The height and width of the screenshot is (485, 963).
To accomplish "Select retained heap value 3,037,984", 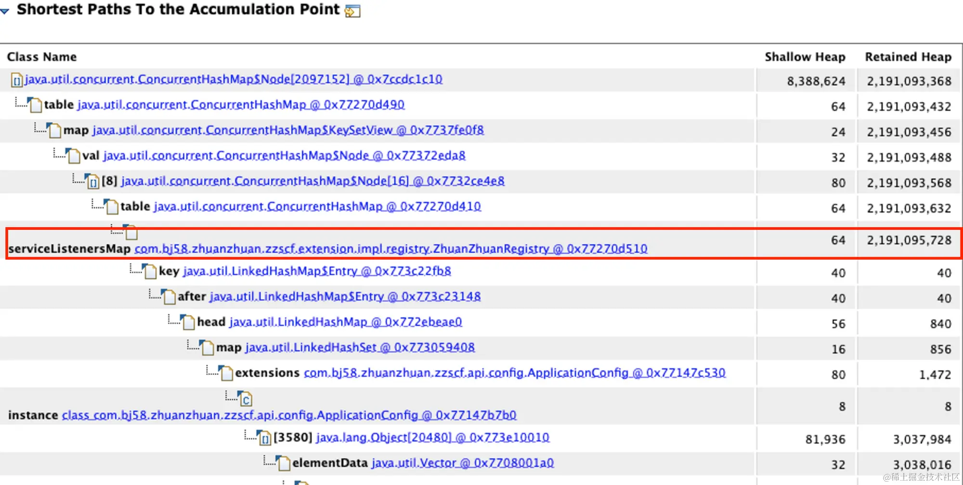I will (922, 439).
